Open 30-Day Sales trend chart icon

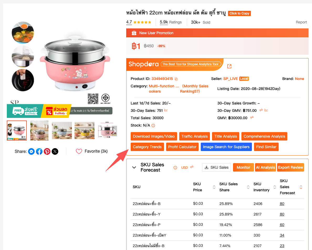pos(166,110)
